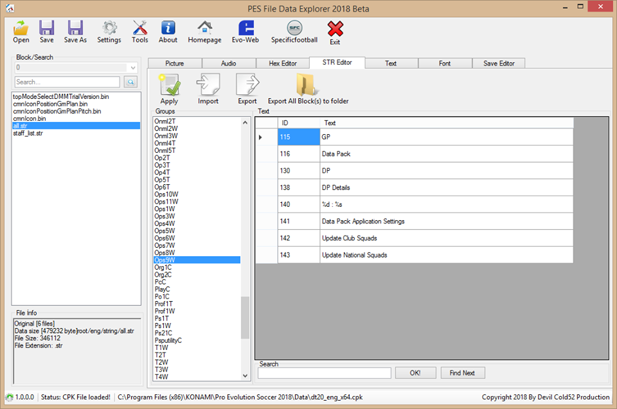Click the Save As floppy icon
This screenshot has width=617, height=409.
tap(75, 29)
